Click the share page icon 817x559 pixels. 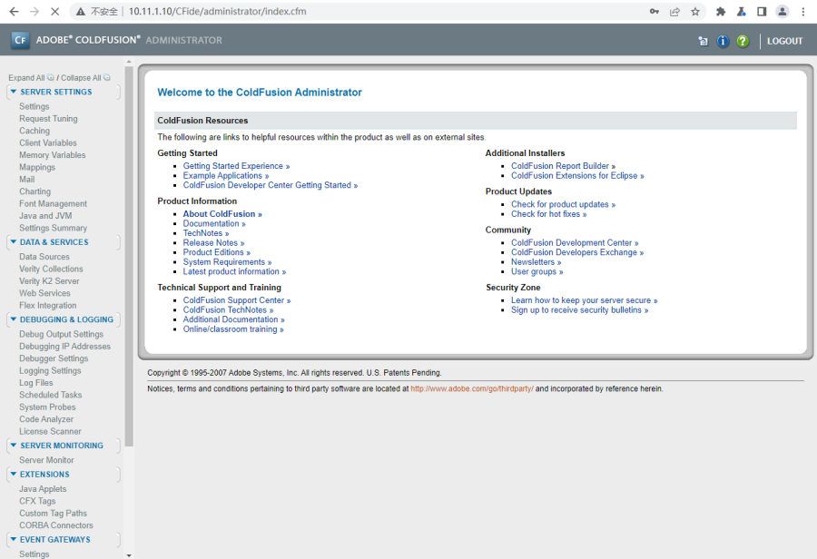click(674, 12)
